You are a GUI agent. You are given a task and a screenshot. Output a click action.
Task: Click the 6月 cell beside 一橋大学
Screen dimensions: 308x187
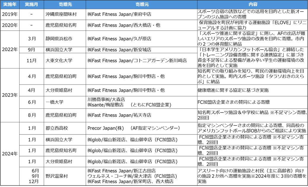(x=31, y=102)
